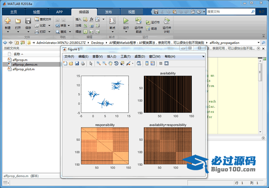Image resolution: width=269 pixels, height=188 pixels.
Task: Click the green Run (运行) icon
Action: pyautogui.click(x=126, y=21)
